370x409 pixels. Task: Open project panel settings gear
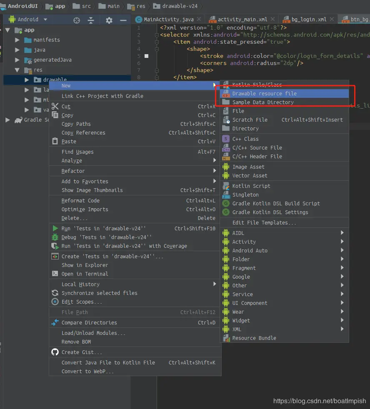pos(109,20)
